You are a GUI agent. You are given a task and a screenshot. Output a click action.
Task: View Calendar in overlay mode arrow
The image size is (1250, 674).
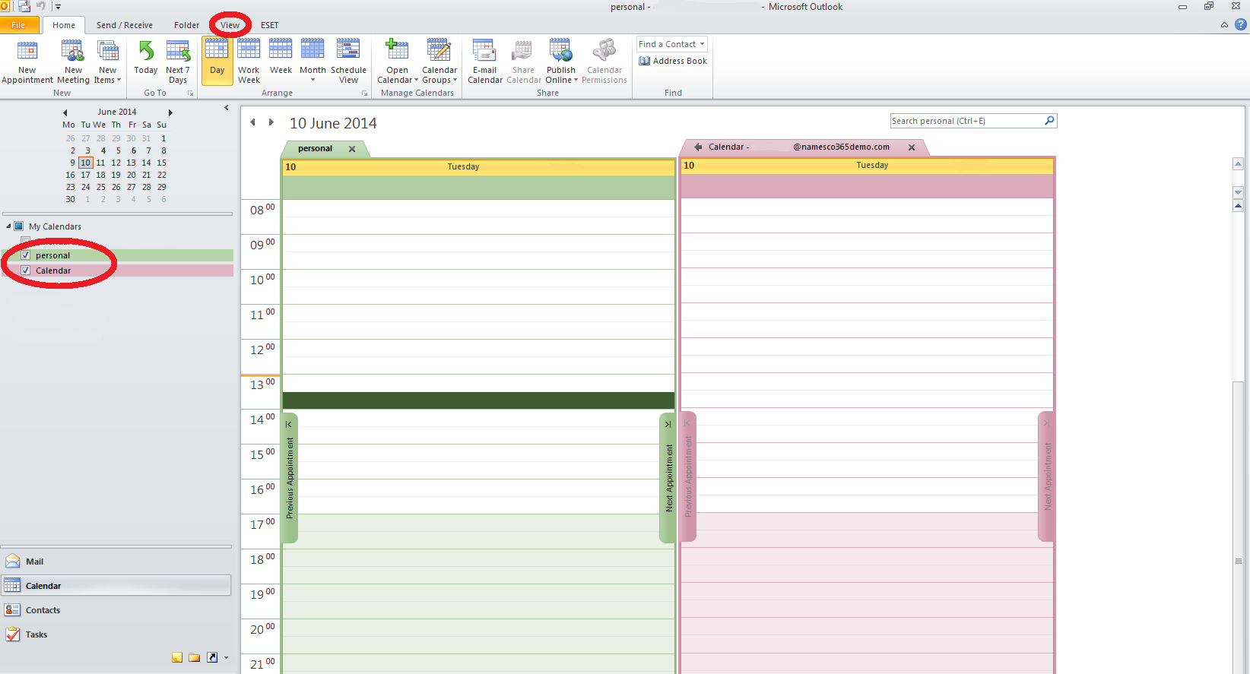(x=698, y=147)
